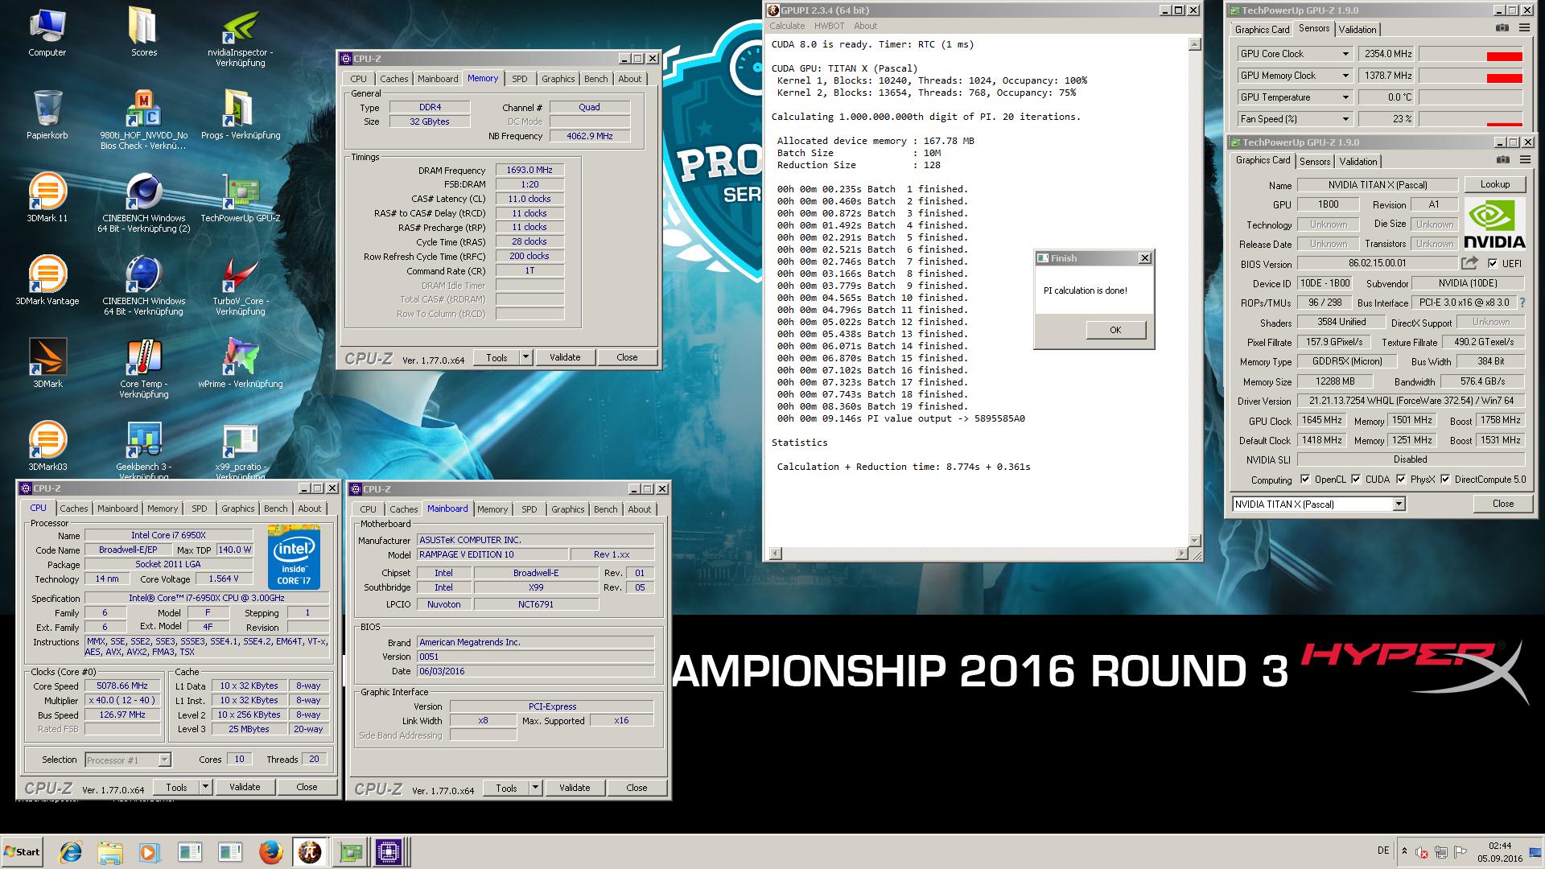Viewport: 1545px width, 869px height.
Task: Expand the GPU Memory Clock sensor dropdown
Action: [1345, 76]
